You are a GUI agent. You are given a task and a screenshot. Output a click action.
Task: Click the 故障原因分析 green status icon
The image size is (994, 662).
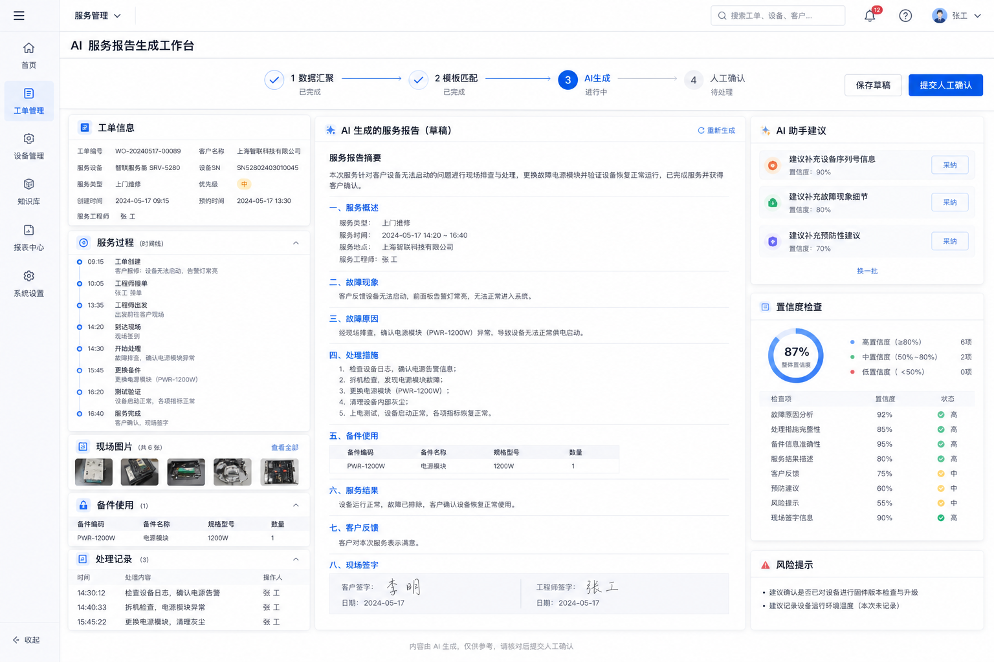[941, 415]
